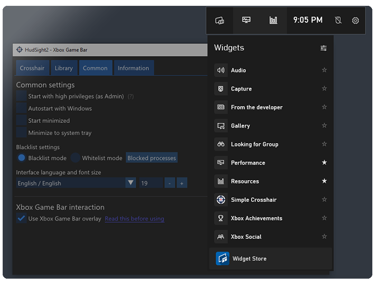Click the Blocked processes button
Image resolution: width=375 pixels, height=285 pixels.
(152, 158)
